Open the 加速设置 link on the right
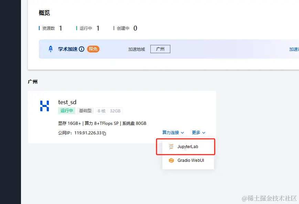299x204 pixels. 295,49
